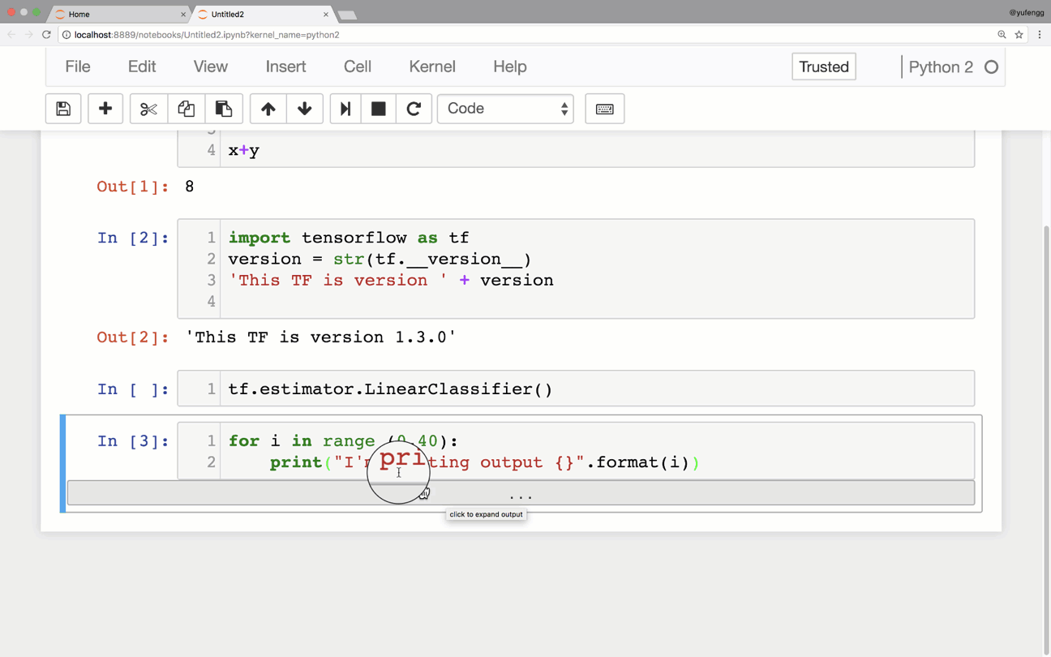
Task: Click the Trusted notebook button
Action: [x=823, y=67]
